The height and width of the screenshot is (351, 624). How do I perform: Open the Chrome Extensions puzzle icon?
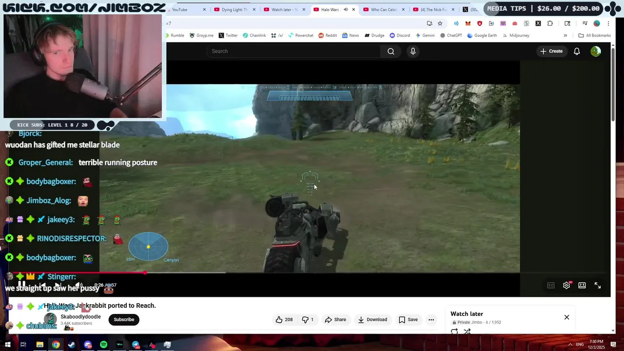pyautogui.click(x=550, y=23)
